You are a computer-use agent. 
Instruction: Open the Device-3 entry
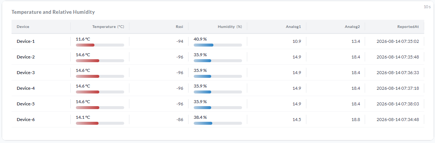coord(26,73)
